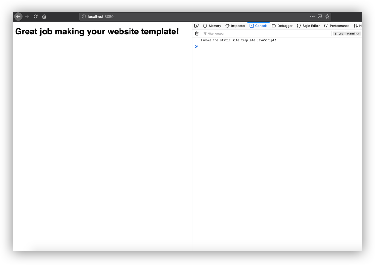Switch to the Memory tab
Viewport: 375px width, 265px height.
212,26
